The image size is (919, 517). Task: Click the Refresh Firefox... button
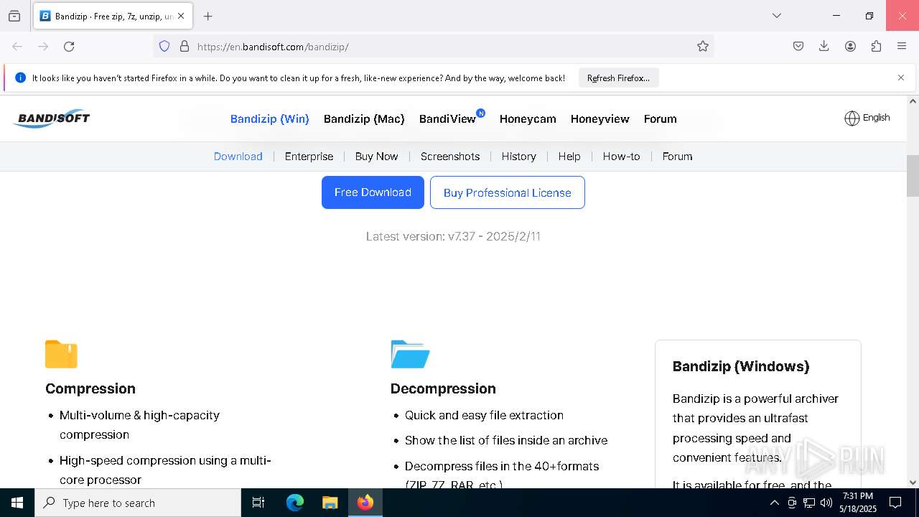pos(618,78)
